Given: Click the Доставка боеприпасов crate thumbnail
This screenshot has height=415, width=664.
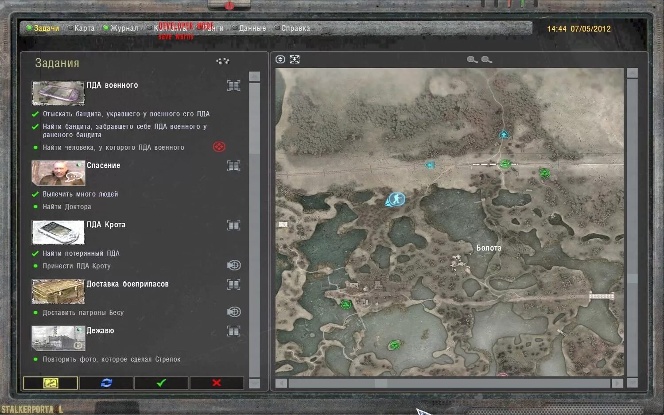Looking at the screenshot, I should (58, 291).
